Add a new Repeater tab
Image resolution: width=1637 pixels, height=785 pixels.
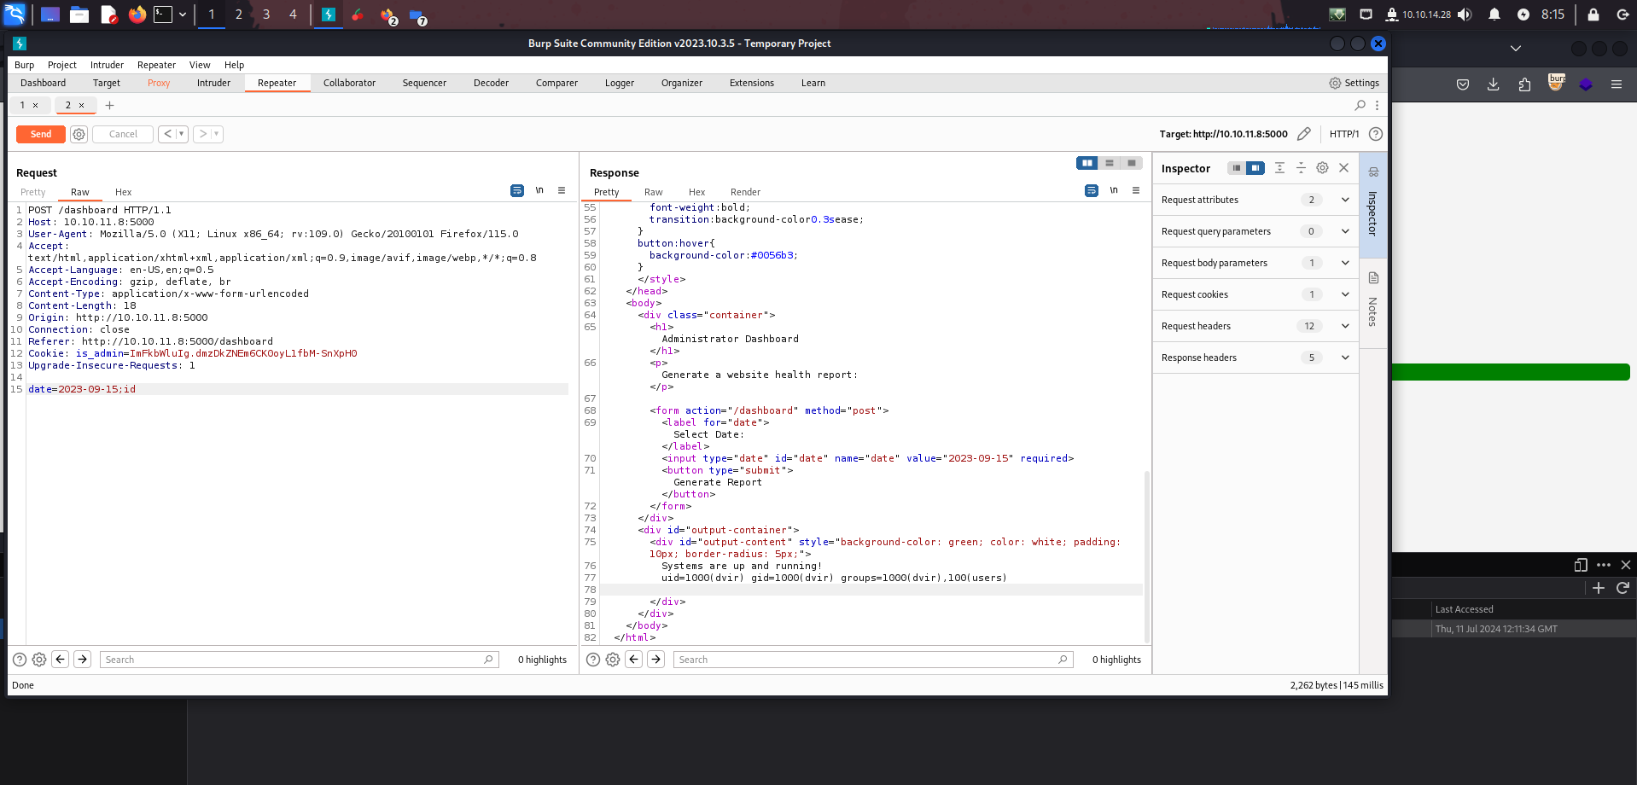click(x=109, y=105)
